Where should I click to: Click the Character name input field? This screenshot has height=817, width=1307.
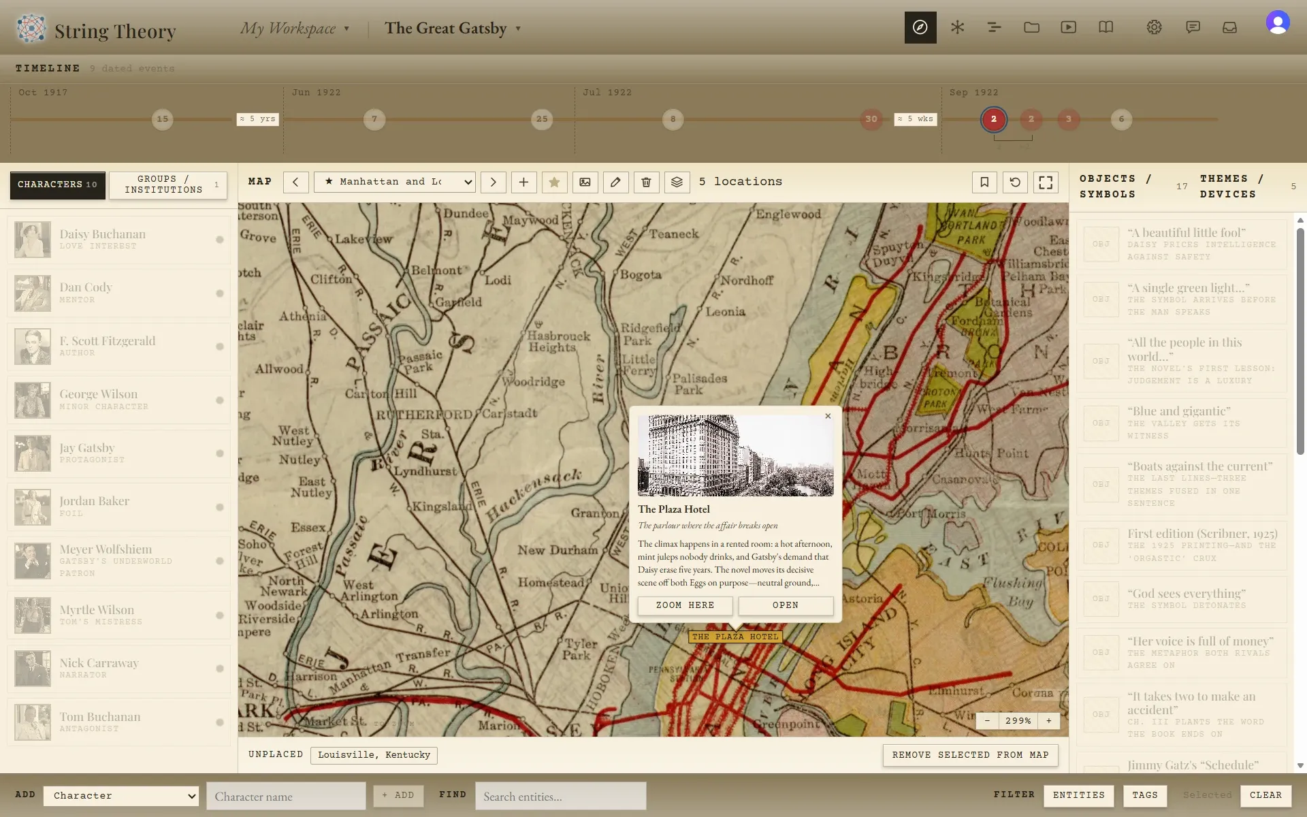[x=286, y=796]
